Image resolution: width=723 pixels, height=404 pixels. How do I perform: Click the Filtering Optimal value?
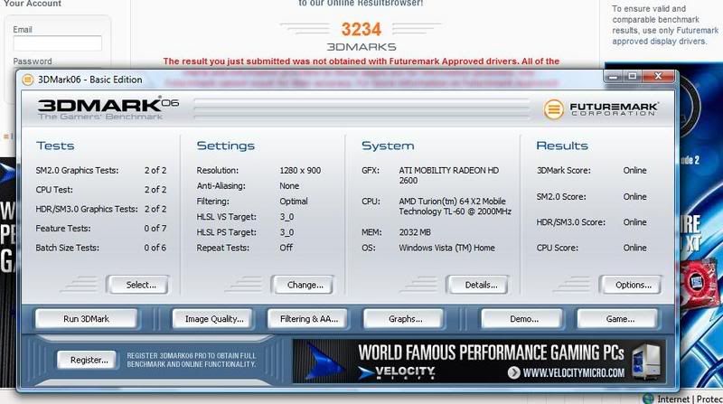pos(293,201)
